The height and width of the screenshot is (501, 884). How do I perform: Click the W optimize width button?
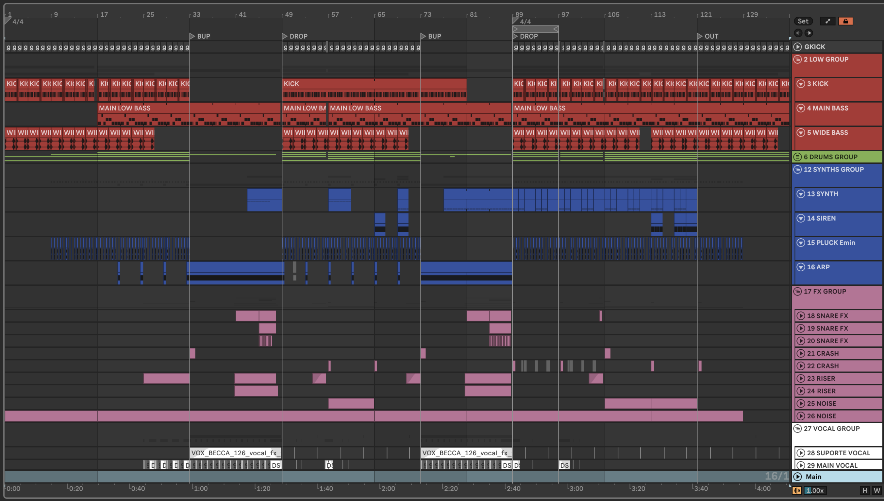point(877,490)
